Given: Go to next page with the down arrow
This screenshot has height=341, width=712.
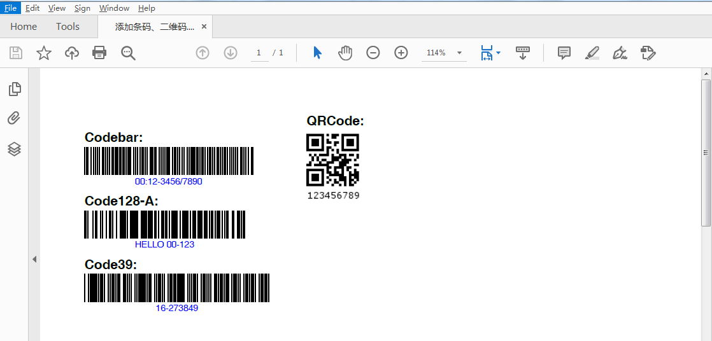Looking at the screenshot, I should point(231,53).
